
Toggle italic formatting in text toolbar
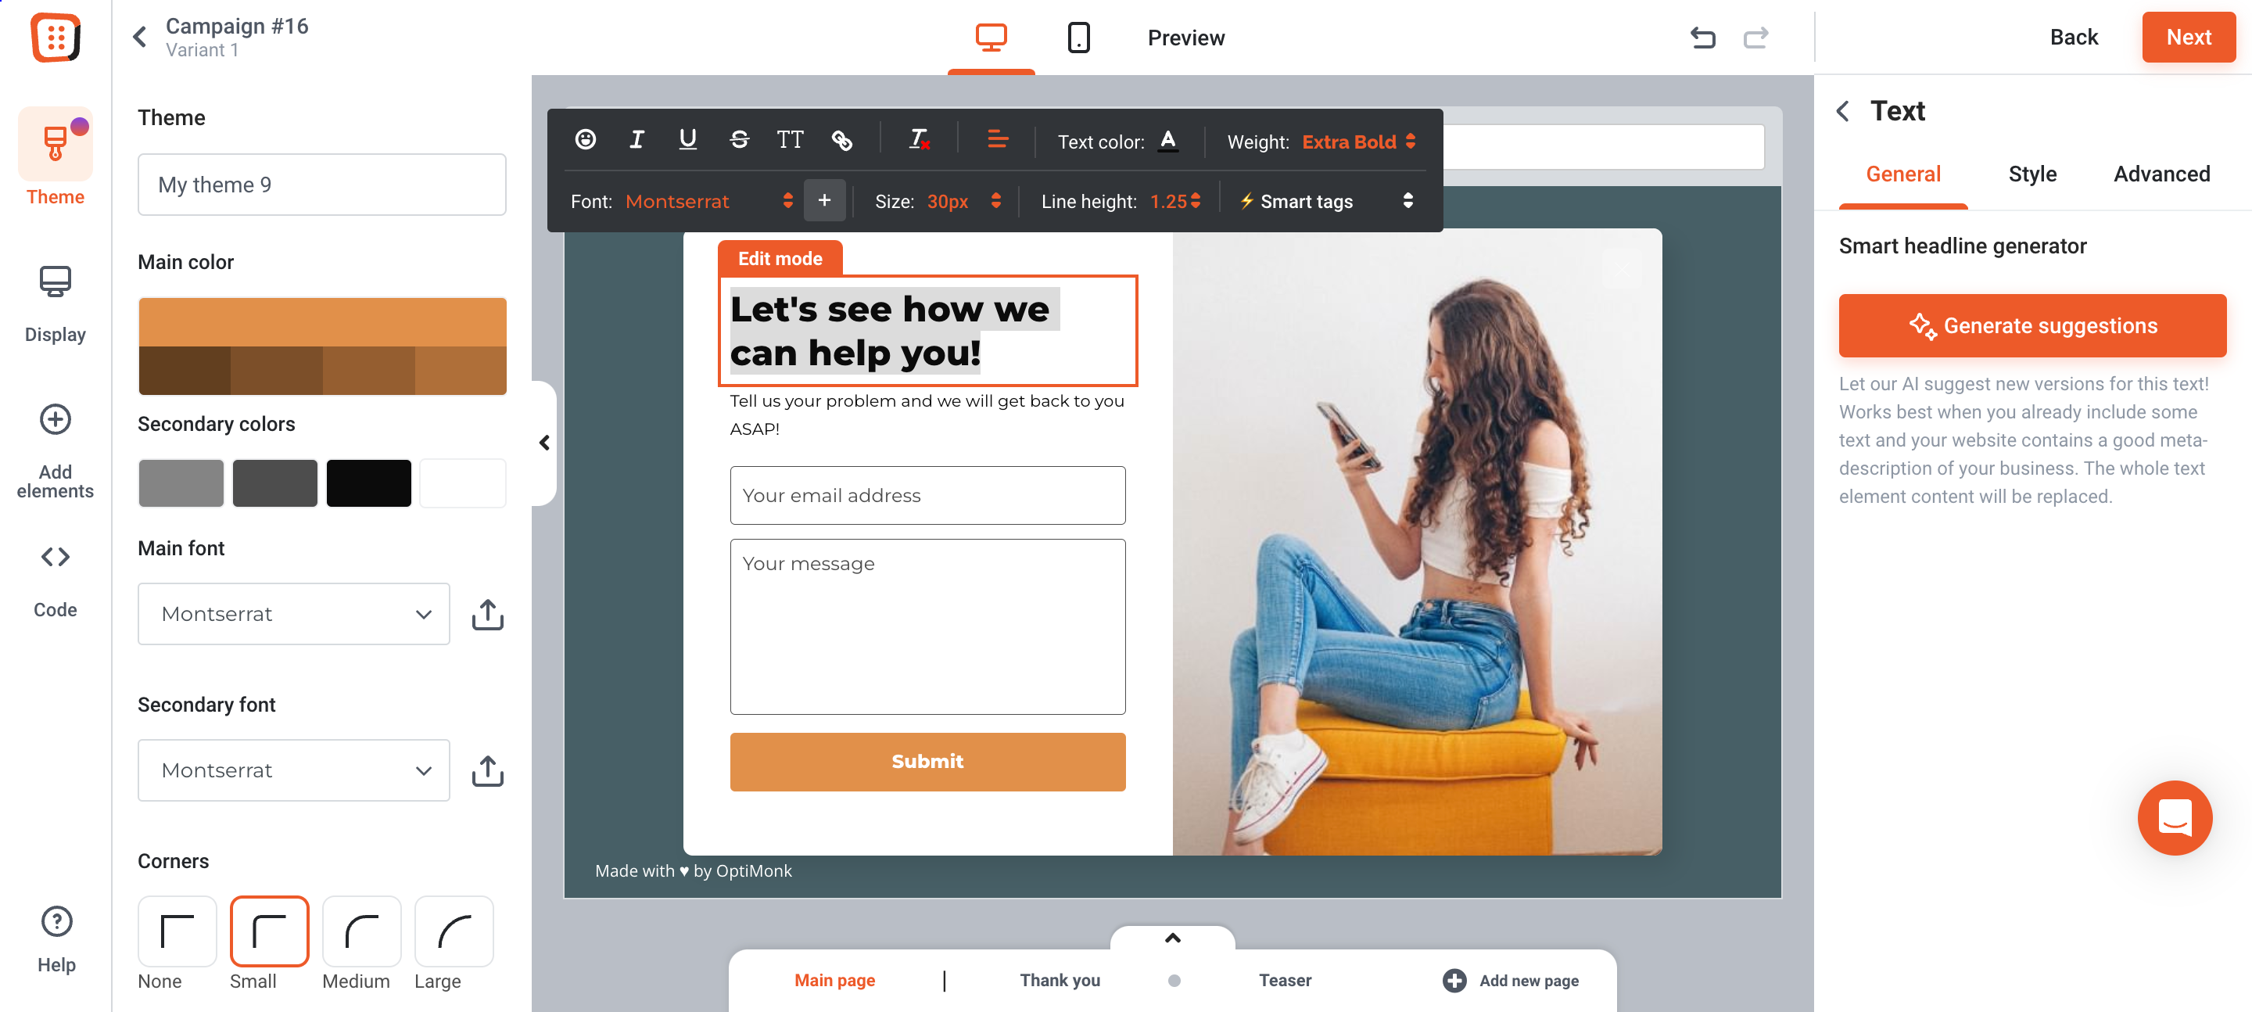[637, 141]
